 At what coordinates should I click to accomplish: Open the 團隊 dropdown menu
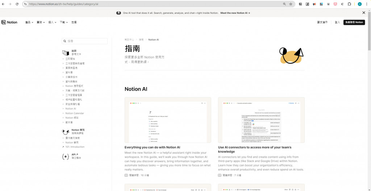pos(41,22)
